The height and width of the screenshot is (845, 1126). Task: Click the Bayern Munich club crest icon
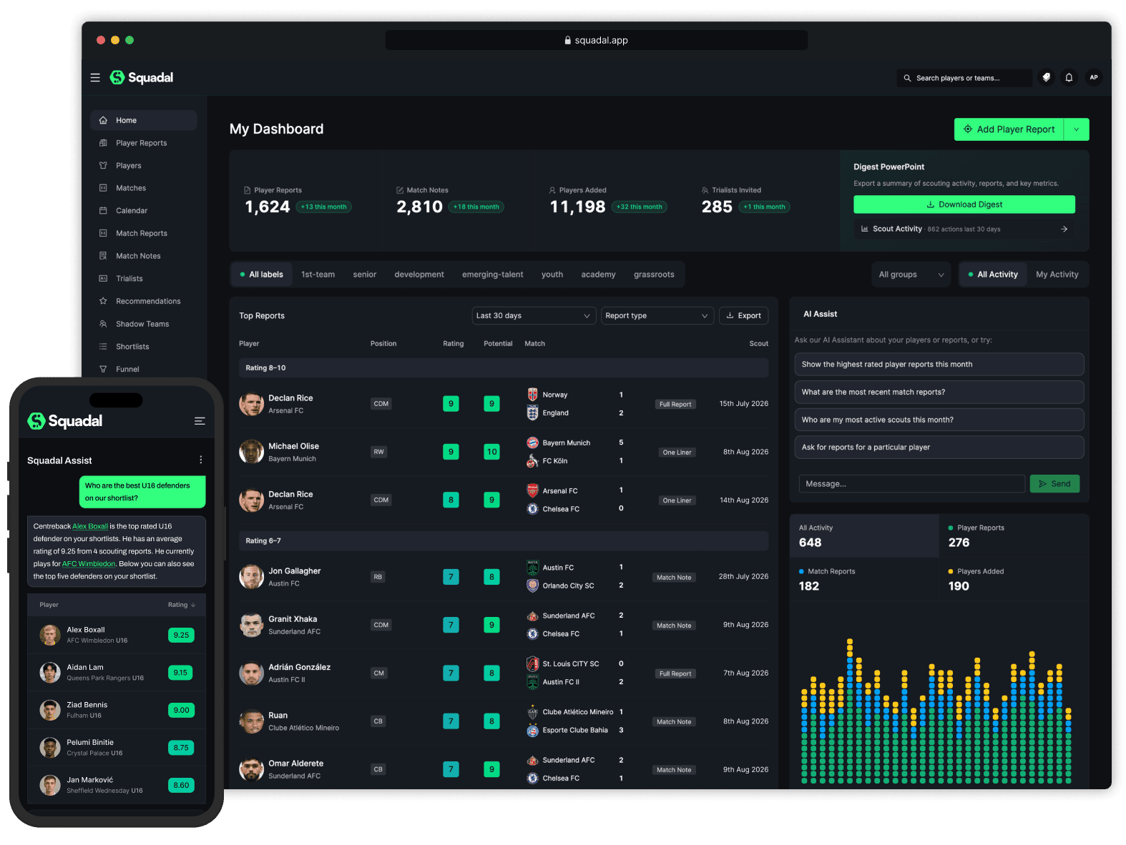532,443
